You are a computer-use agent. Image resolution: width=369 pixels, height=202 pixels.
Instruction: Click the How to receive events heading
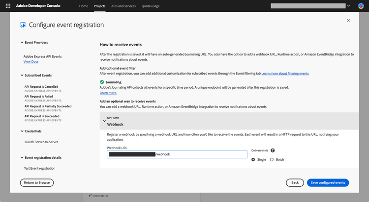point(121,45)
